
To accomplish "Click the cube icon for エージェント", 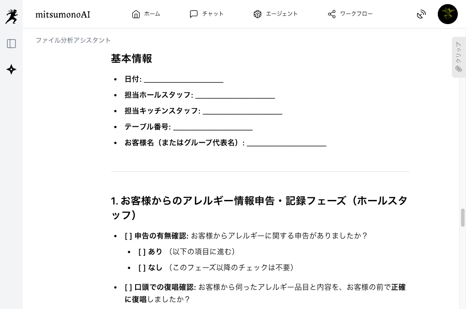I will point(258,14).
